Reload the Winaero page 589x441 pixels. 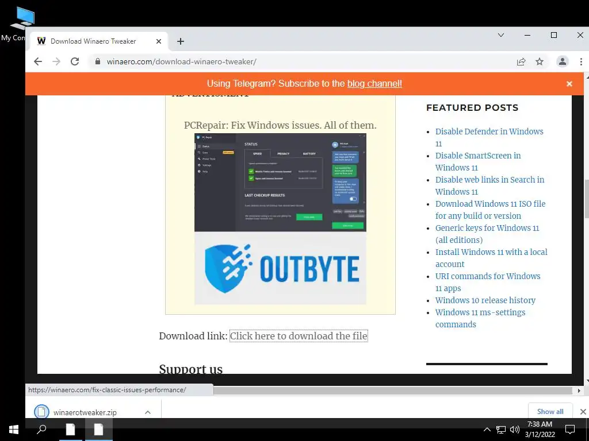[75, 61]
